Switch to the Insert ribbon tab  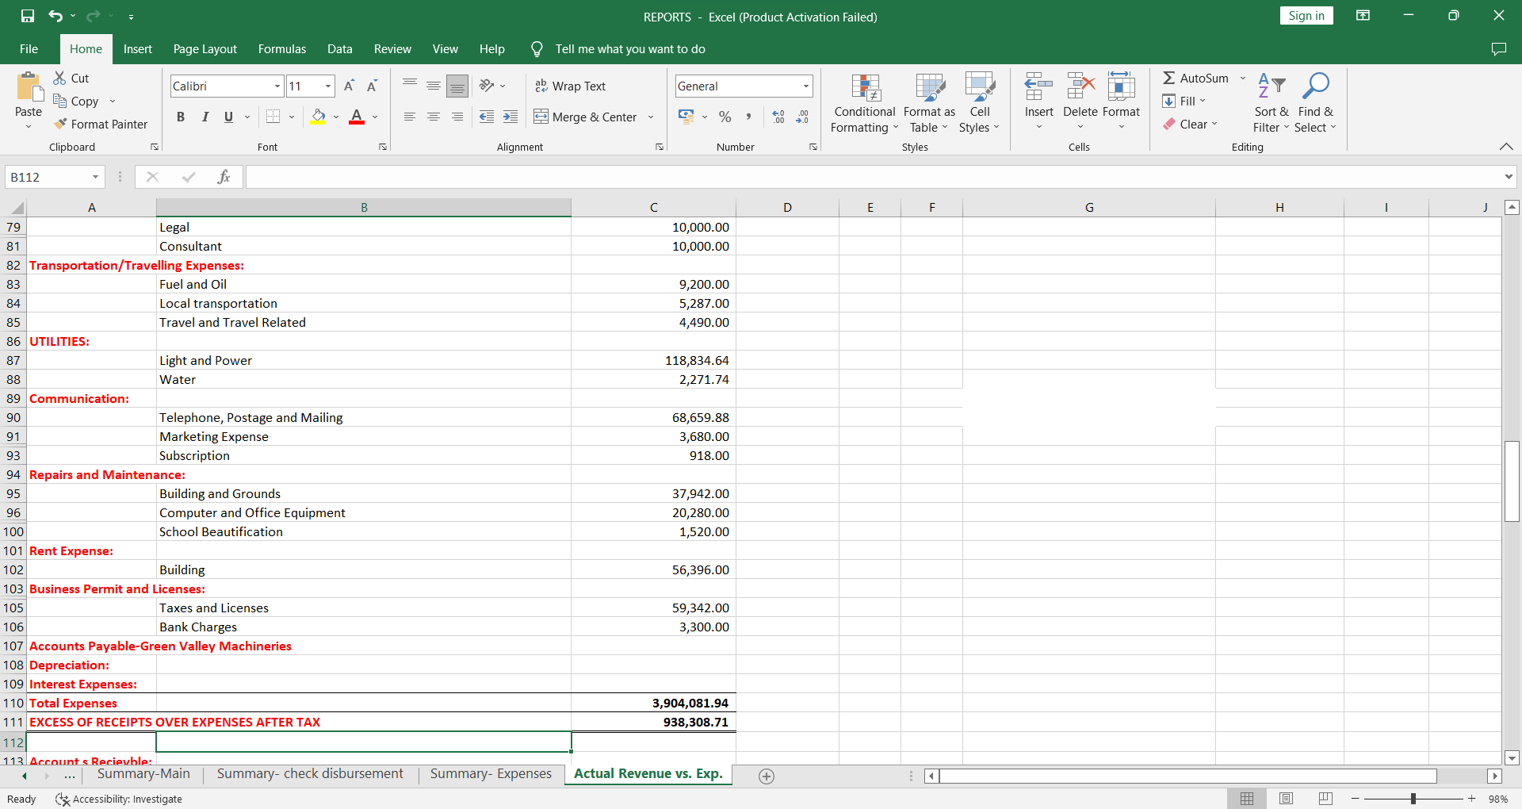click(138, 49)
